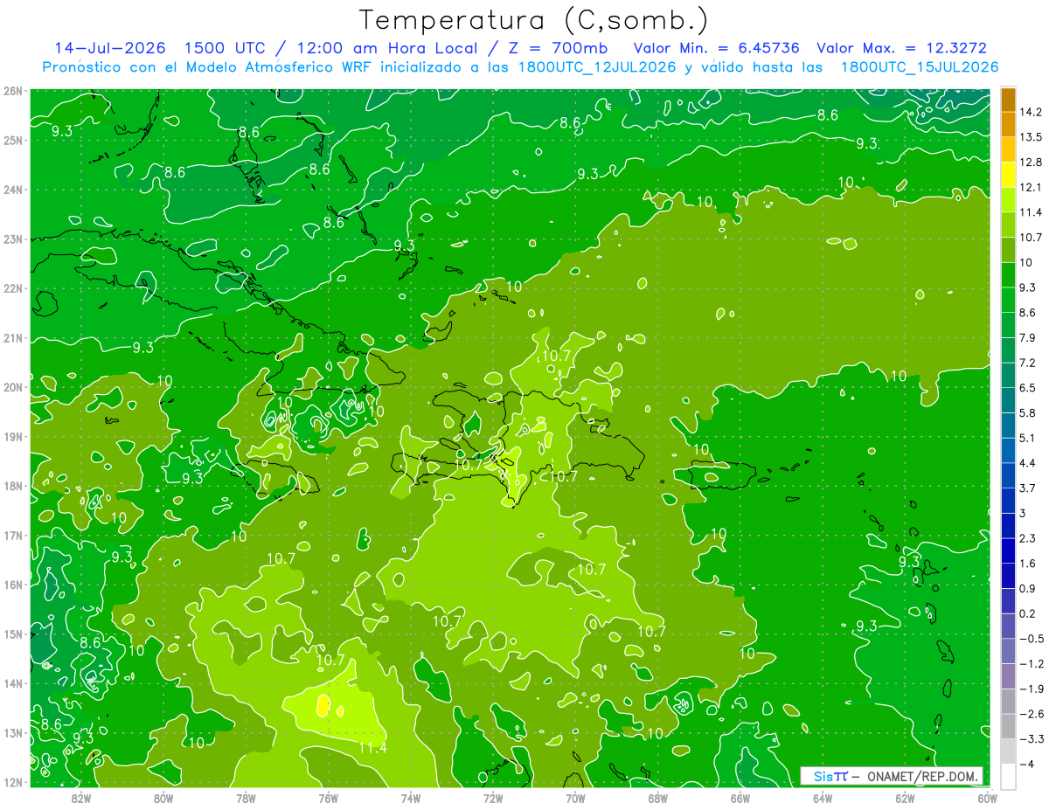Screen dimensions: 1049x810
Task: Click the valid-until time '1800UTC_15JUL2026'
Action: (x=920, y=67)
